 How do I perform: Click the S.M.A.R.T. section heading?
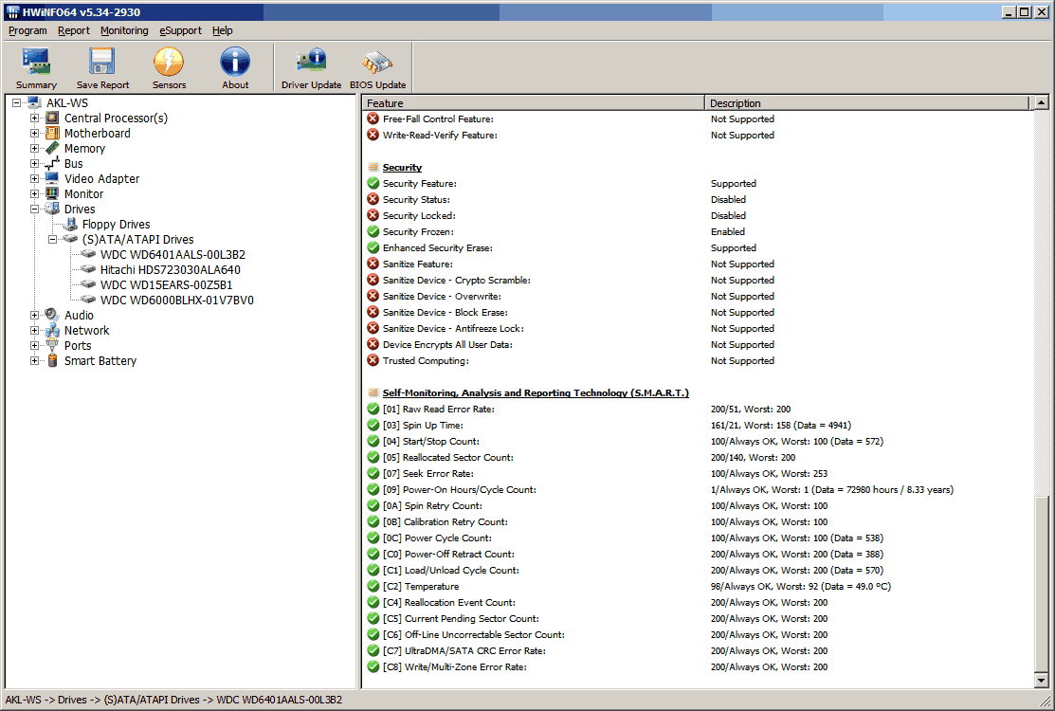(536, 392)
